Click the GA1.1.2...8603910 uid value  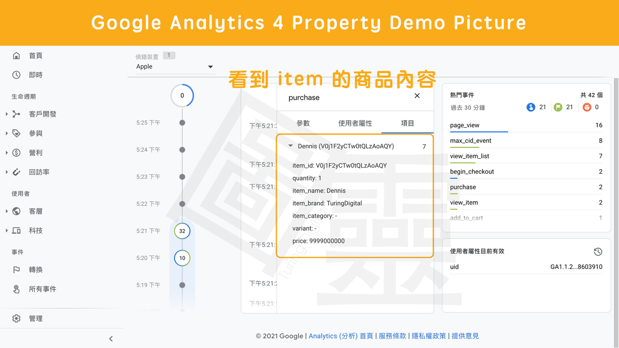coord(576,267)
